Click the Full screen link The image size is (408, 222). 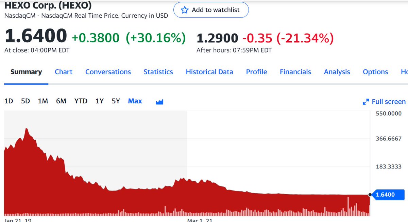389,102
